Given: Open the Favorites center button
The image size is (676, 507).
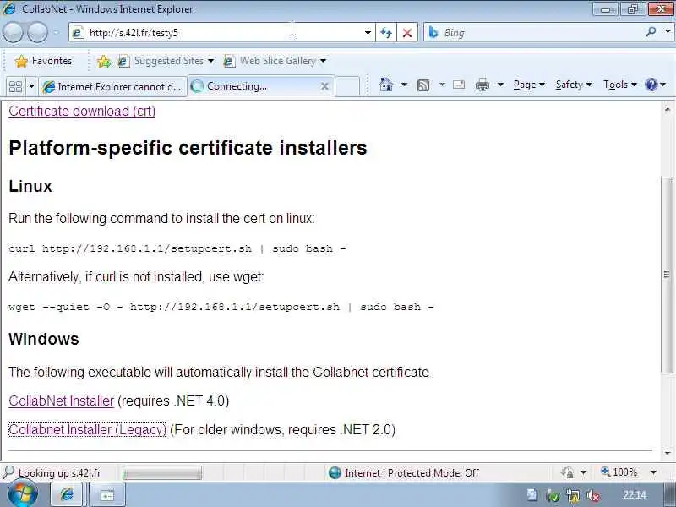Looking at the screenshot, I should click(x=43, y=61).
